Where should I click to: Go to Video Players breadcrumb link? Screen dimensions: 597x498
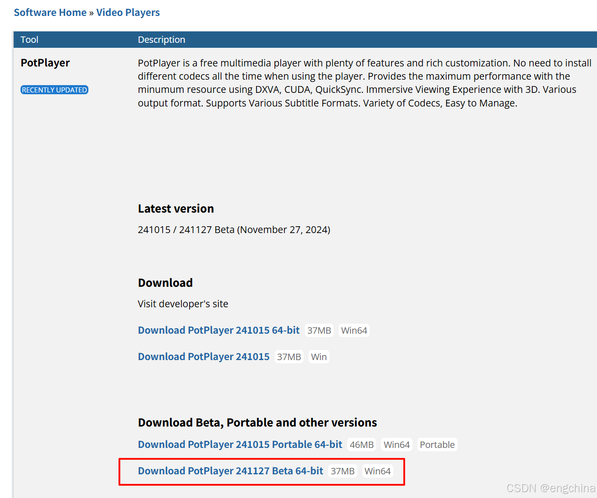[128, 12]
